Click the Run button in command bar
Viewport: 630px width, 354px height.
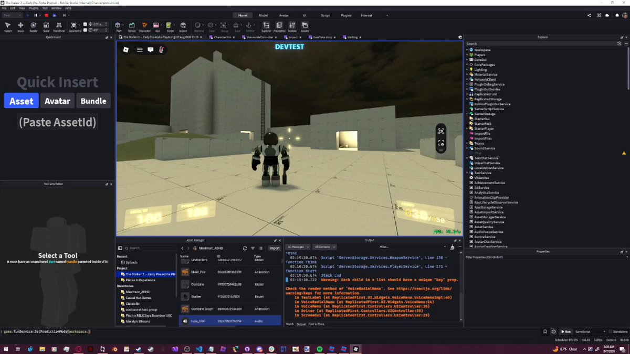click(566, 331)
